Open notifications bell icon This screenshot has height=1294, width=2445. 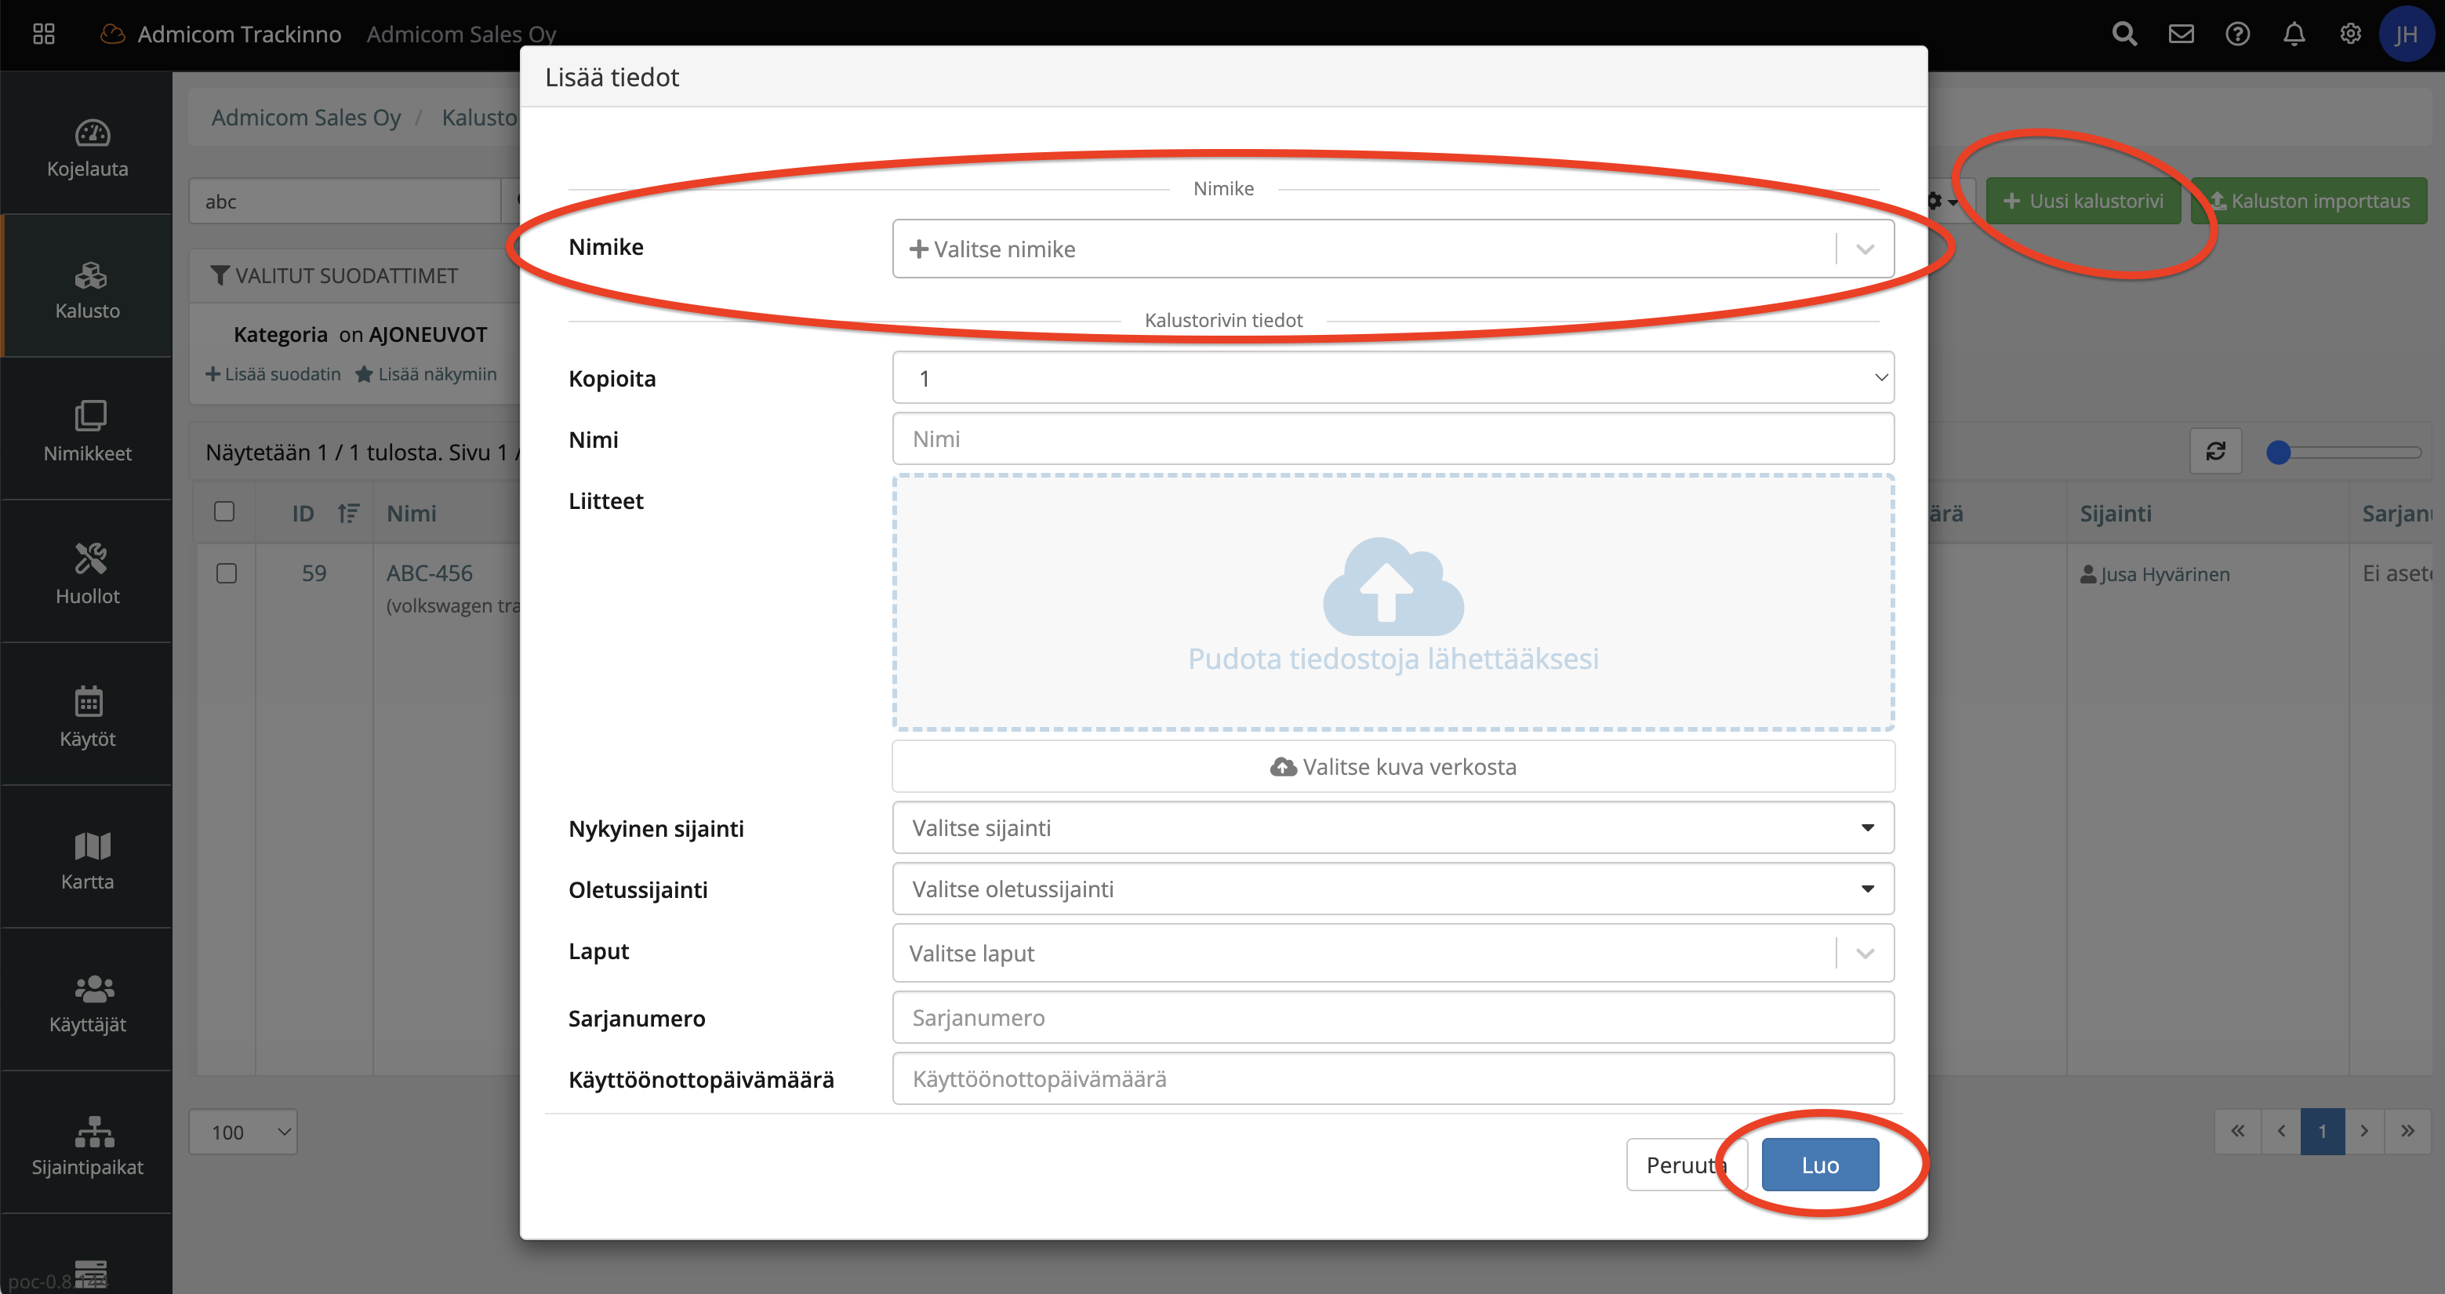2293,35
